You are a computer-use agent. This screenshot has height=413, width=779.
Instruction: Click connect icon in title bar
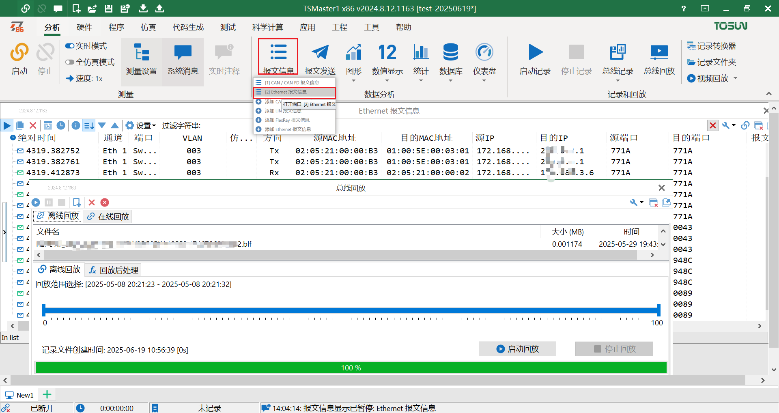click(25, 8)
